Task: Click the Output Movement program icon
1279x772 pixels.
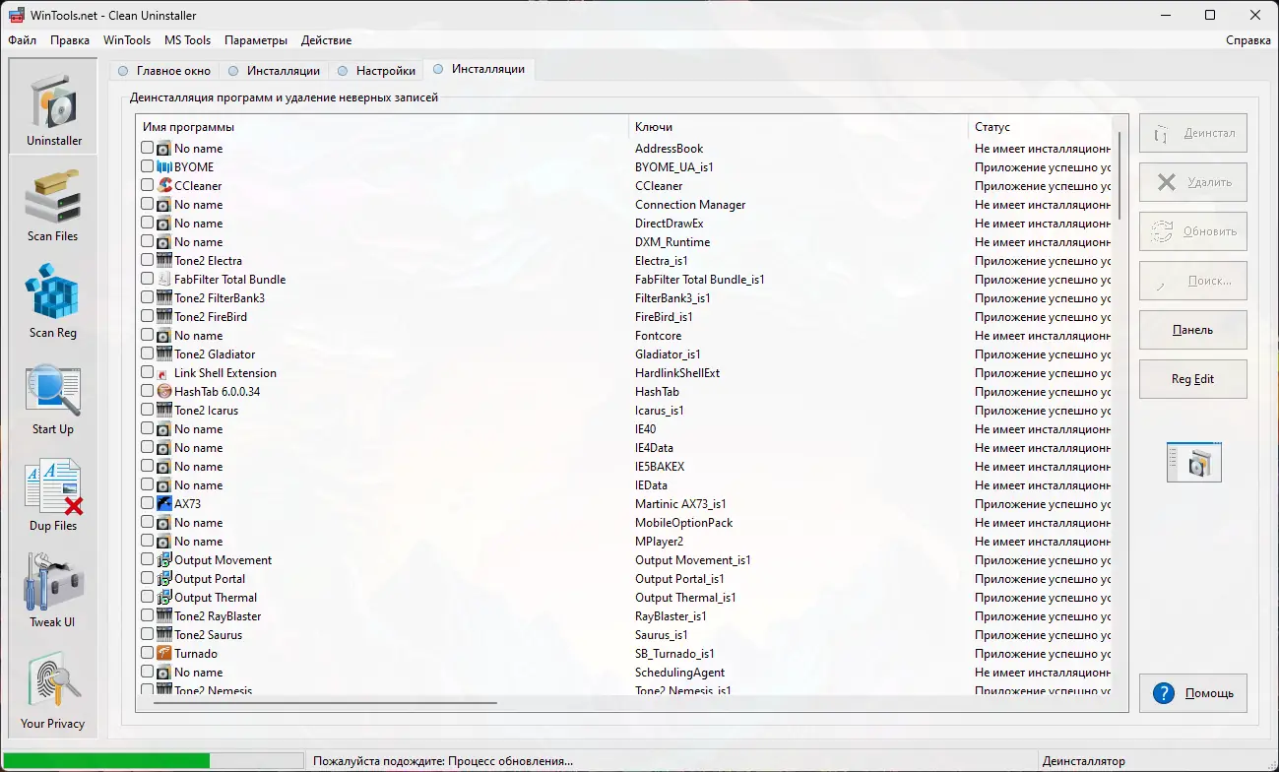Action: (x=164, y=560)
